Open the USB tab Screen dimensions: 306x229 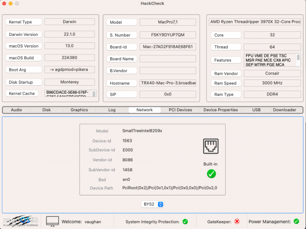[256, 110]
